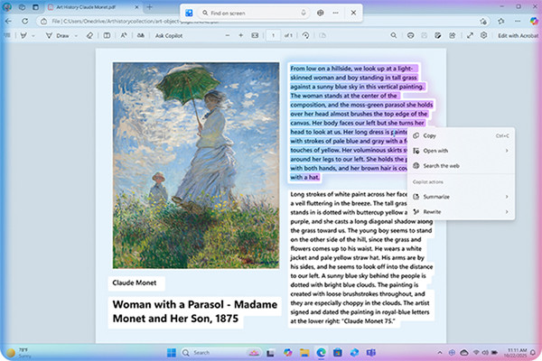Open the tab actions menu icon
542x361 pixels.
point(35,7)
